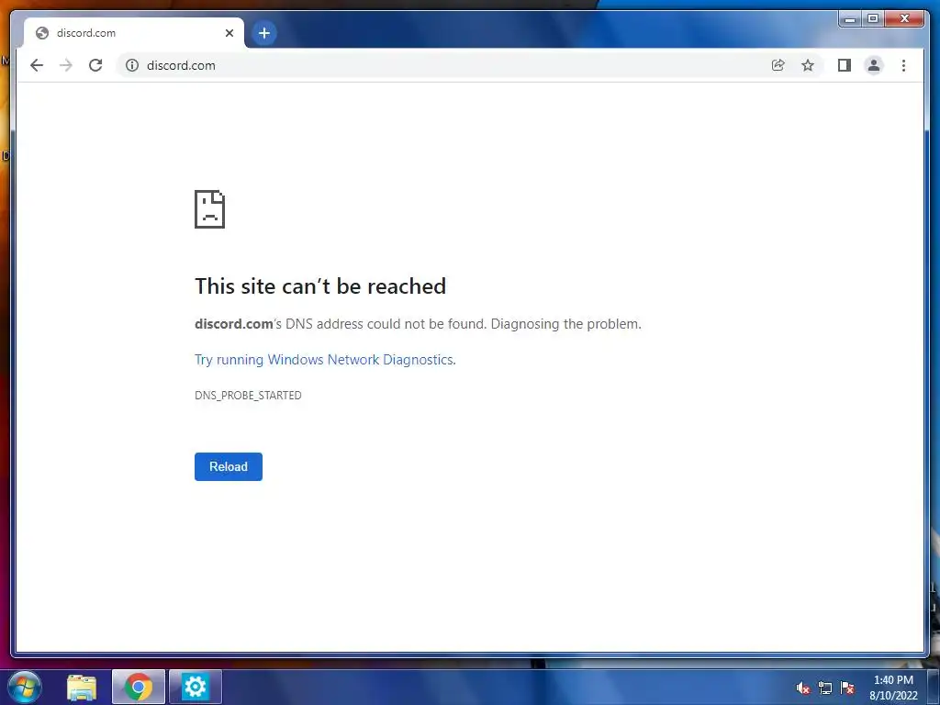The width and height of the screenshot is (940, 705).
Task: Close the Chrome window
Action: [904, 19]
